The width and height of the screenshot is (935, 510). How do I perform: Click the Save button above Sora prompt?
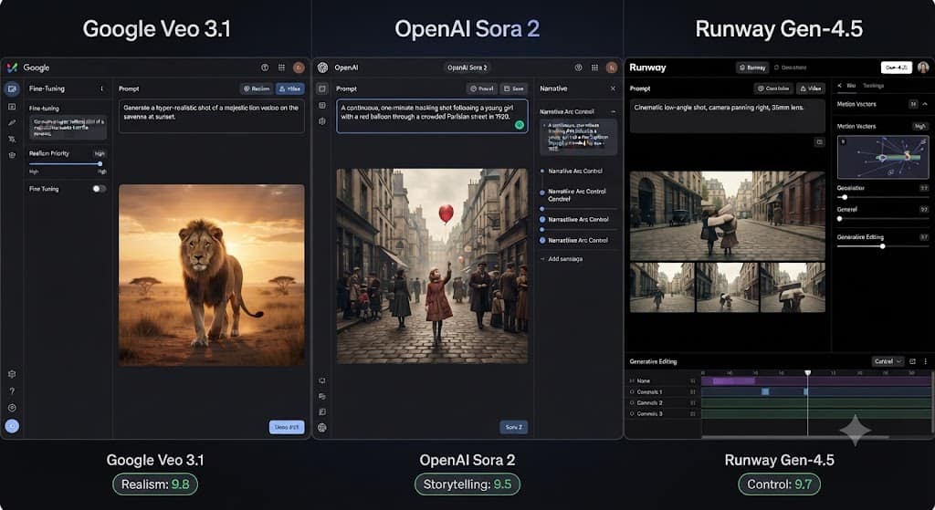[513, 88]
